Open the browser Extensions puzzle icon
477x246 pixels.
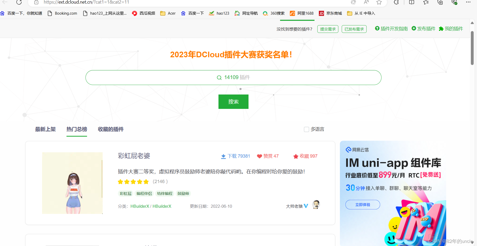pos(396,2)
